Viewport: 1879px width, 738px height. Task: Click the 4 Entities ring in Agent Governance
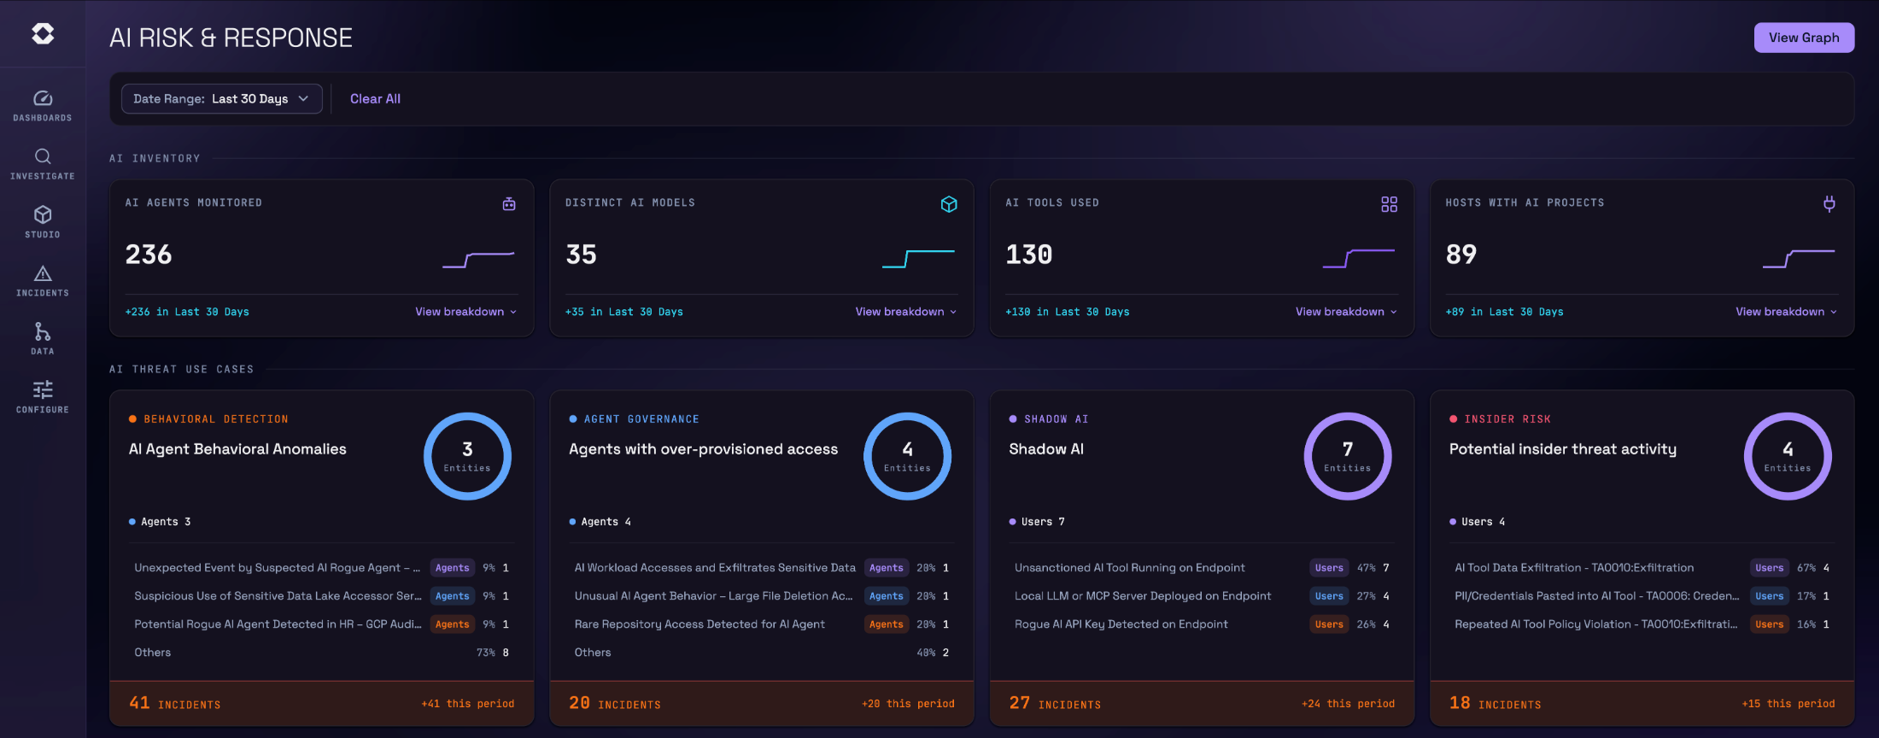coord(907,456)
